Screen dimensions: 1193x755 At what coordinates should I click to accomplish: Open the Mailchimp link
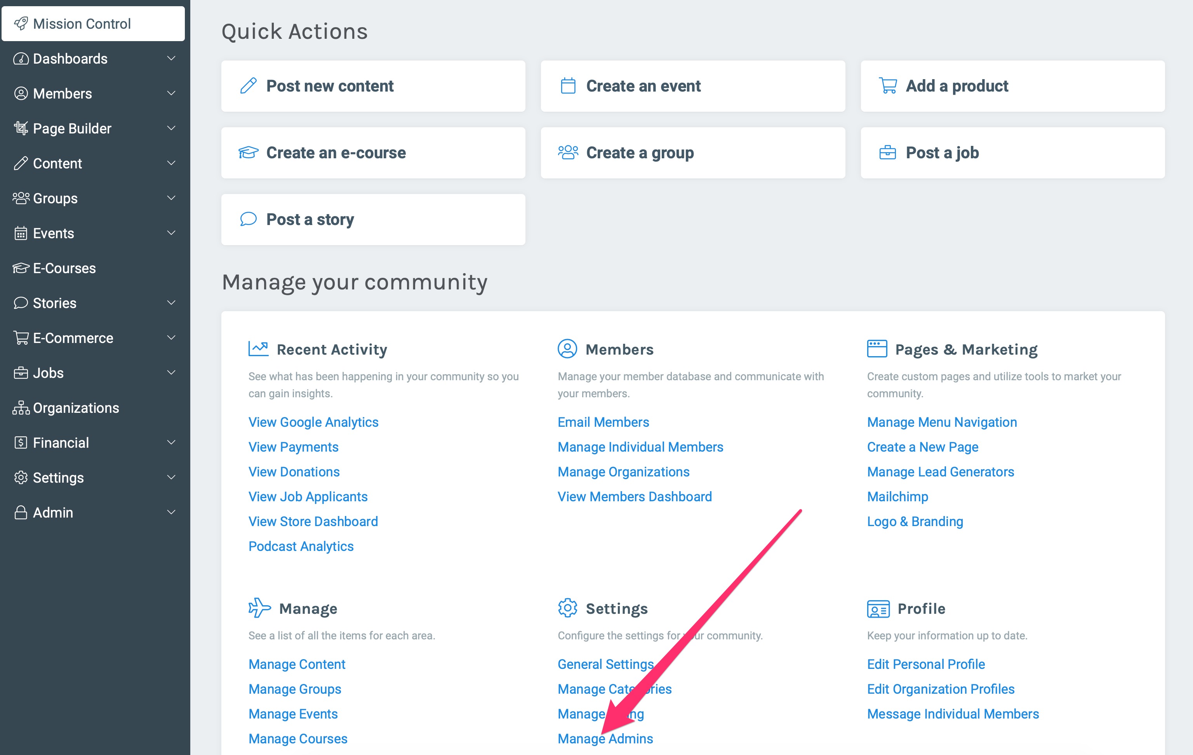point(897,496)
